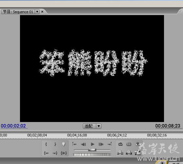Add an unnumbered marker with marker icon
Viewport: 183px width, 164px height.
pos(64,144)
